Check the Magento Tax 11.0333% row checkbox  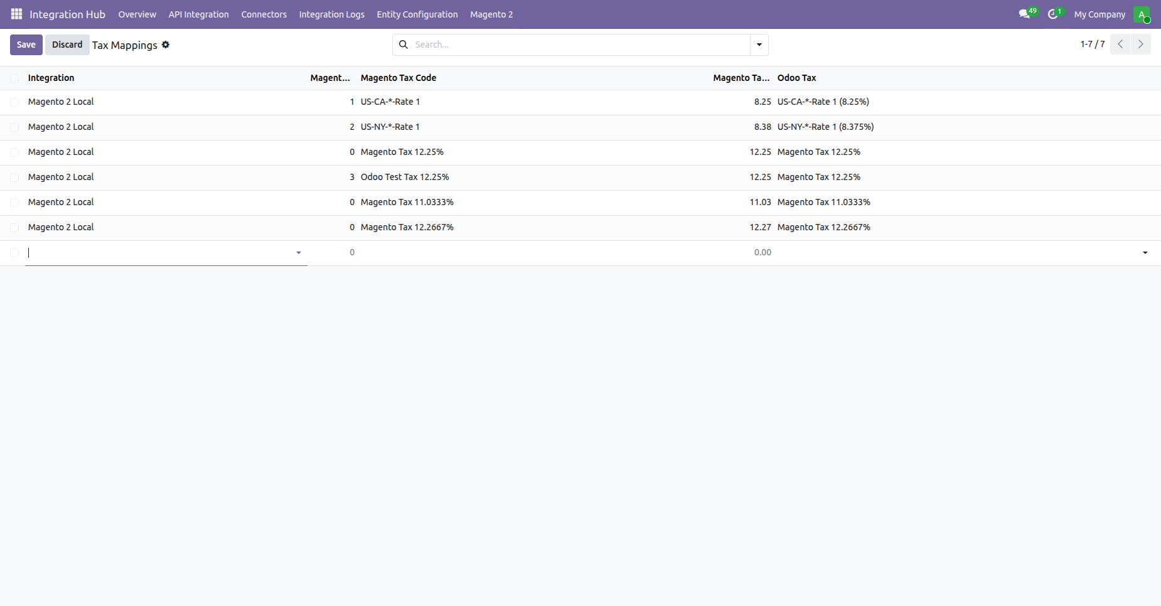pyautogui.click(x=14, y=203)
